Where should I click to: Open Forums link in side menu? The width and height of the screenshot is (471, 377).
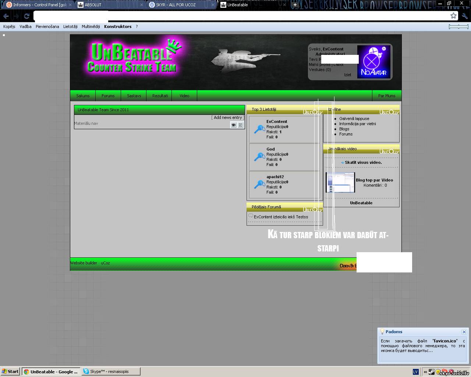[x=346, y=134]
